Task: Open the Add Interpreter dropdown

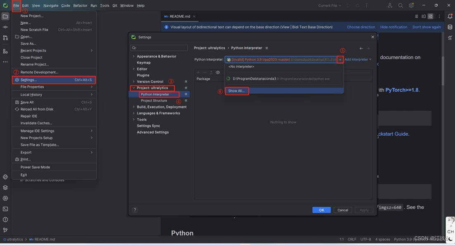Action: (x=358, y=59)
